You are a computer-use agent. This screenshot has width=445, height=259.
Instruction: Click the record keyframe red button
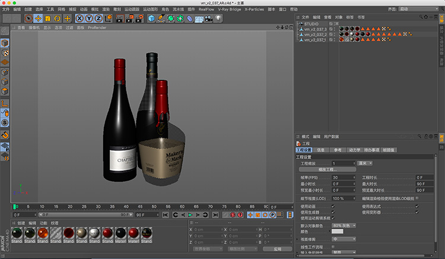point(233,215)
